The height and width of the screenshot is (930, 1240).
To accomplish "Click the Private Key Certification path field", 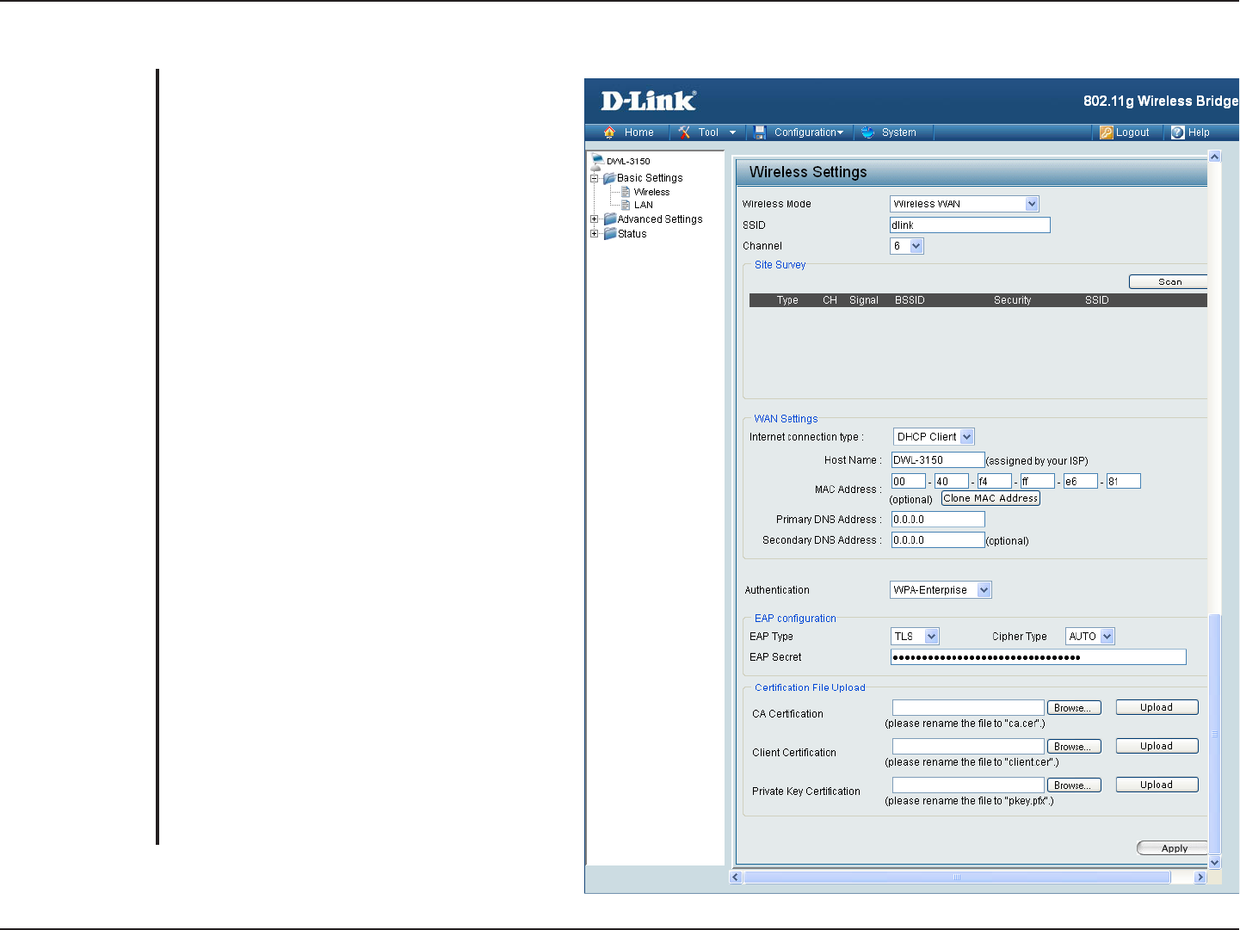I will (x=968, y=785).
